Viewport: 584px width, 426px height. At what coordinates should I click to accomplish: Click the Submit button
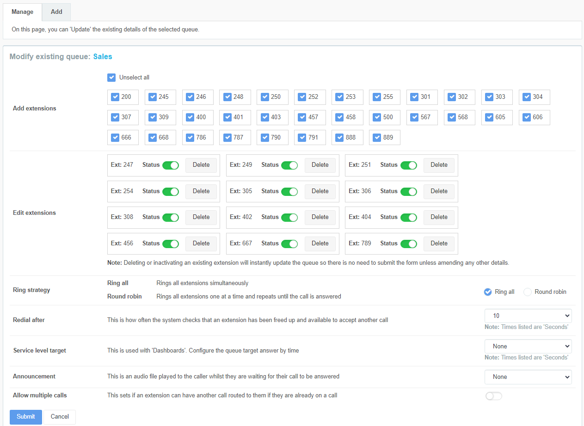[x=26, y=417]
